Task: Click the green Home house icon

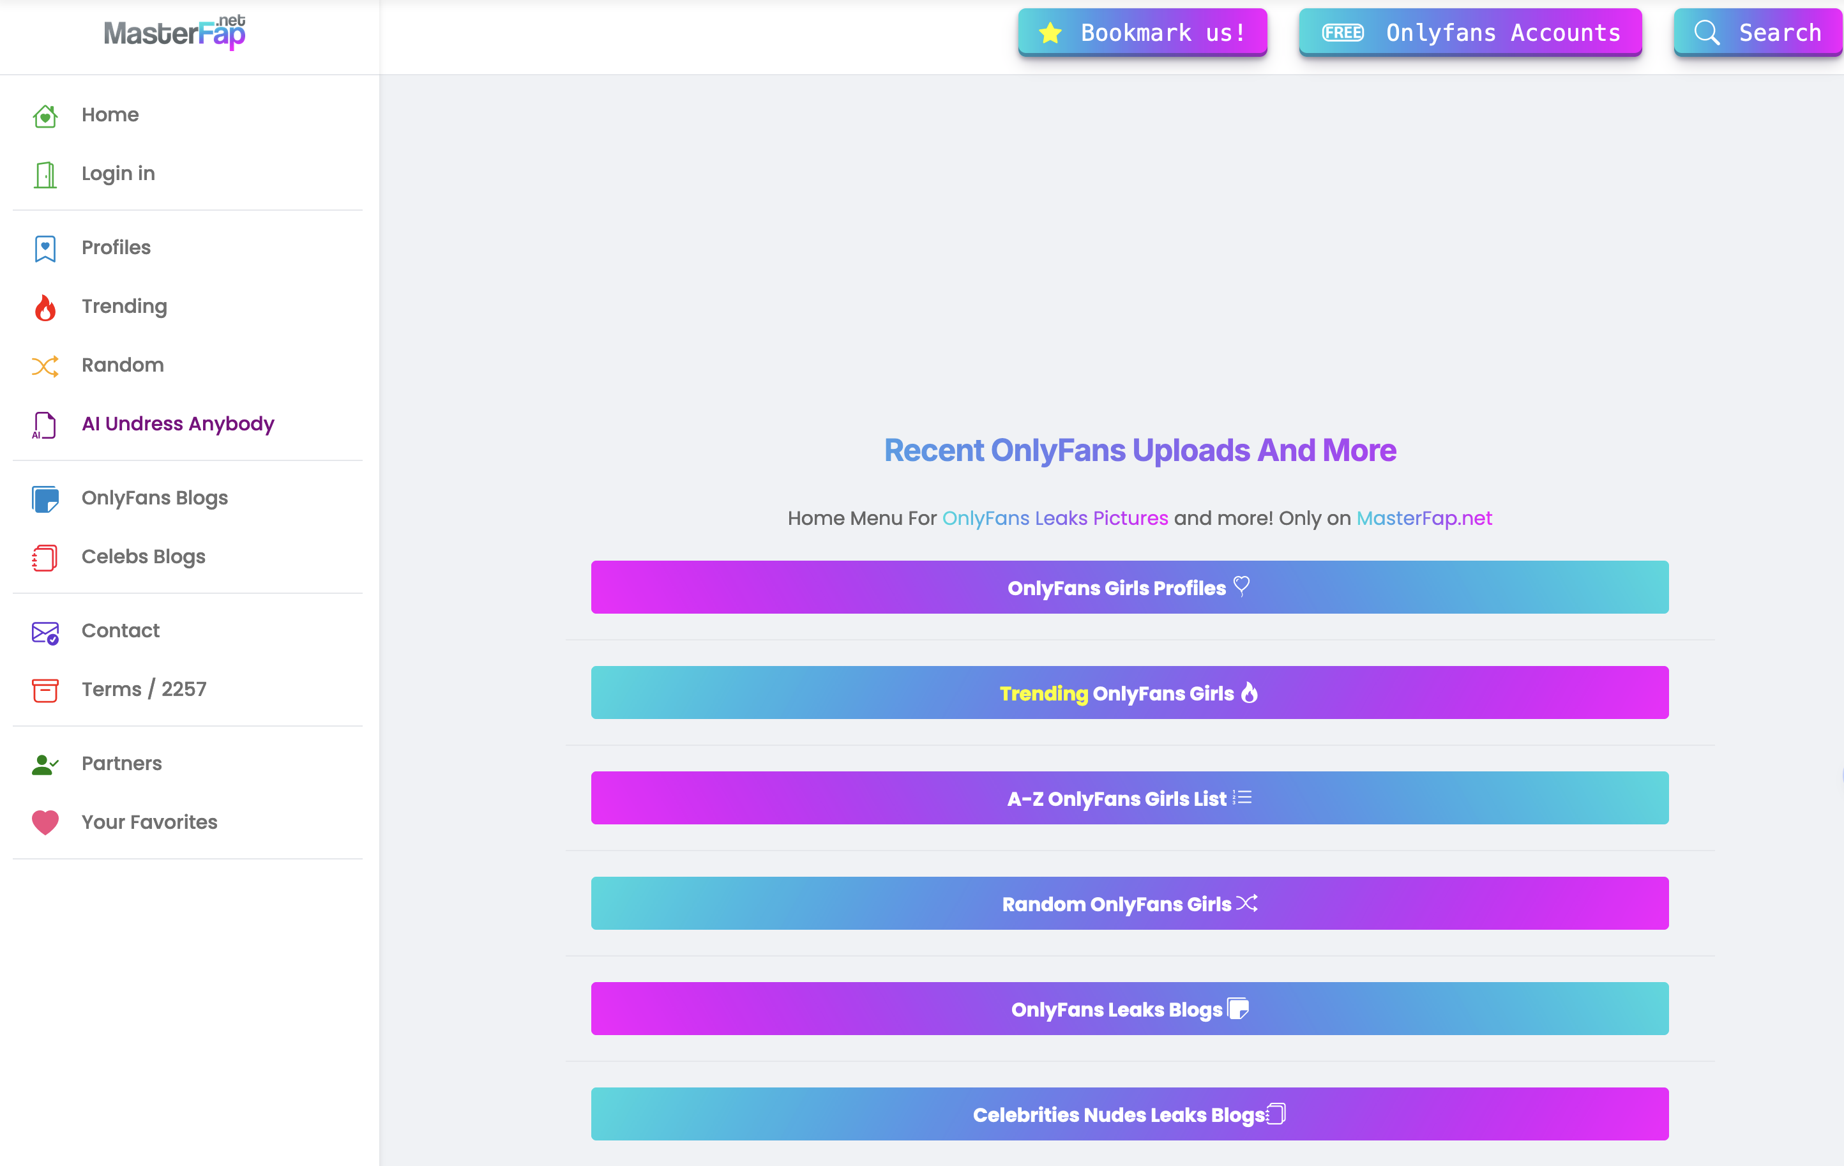Action: tap(45, 116)
